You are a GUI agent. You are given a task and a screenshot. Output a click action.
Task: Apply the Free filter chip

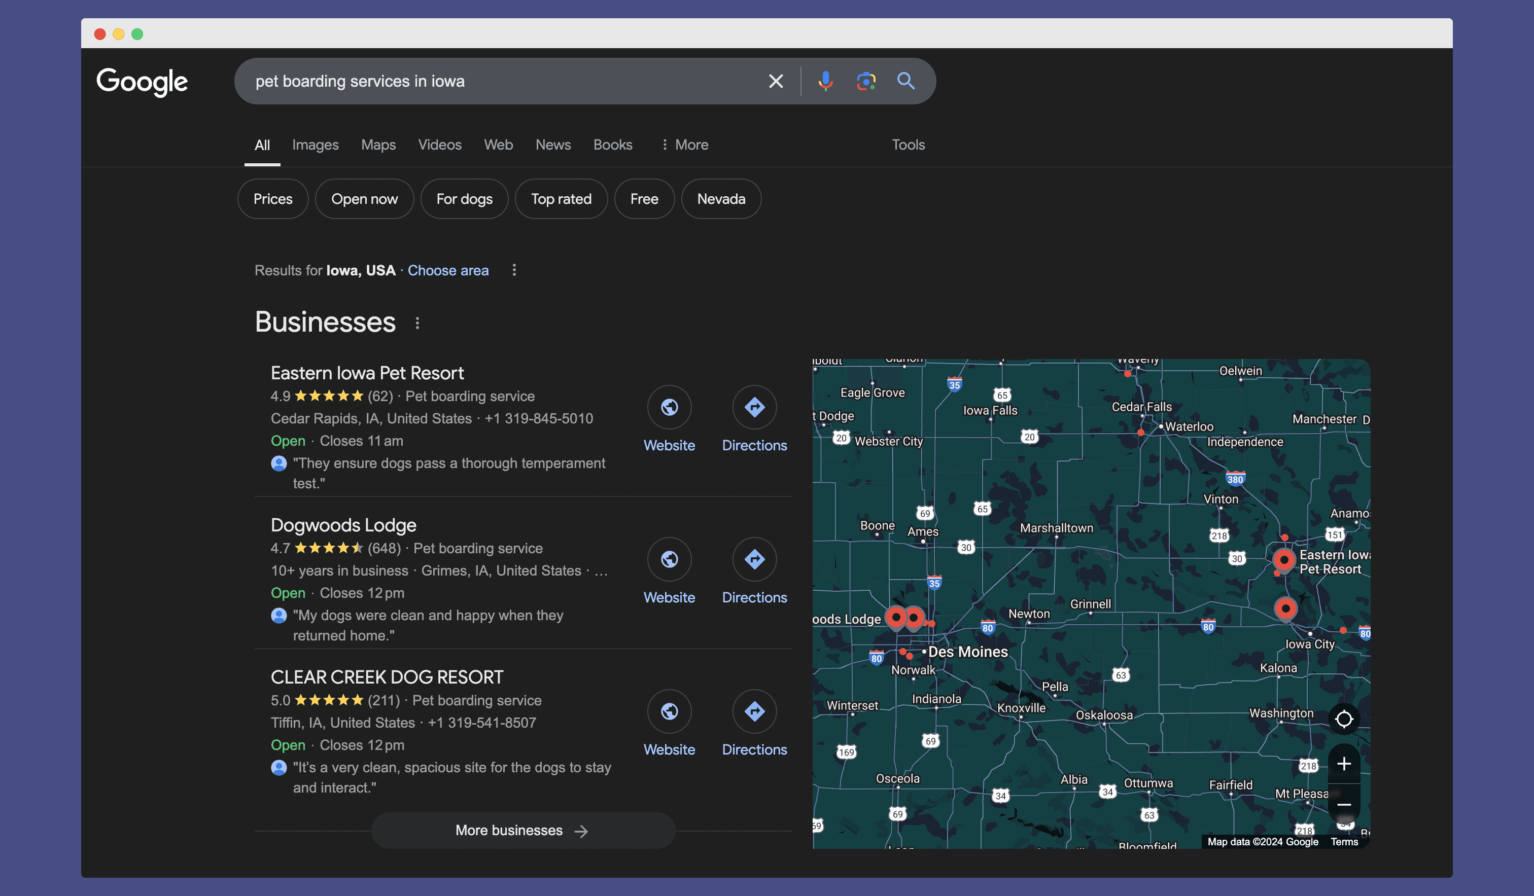point(644,199)
